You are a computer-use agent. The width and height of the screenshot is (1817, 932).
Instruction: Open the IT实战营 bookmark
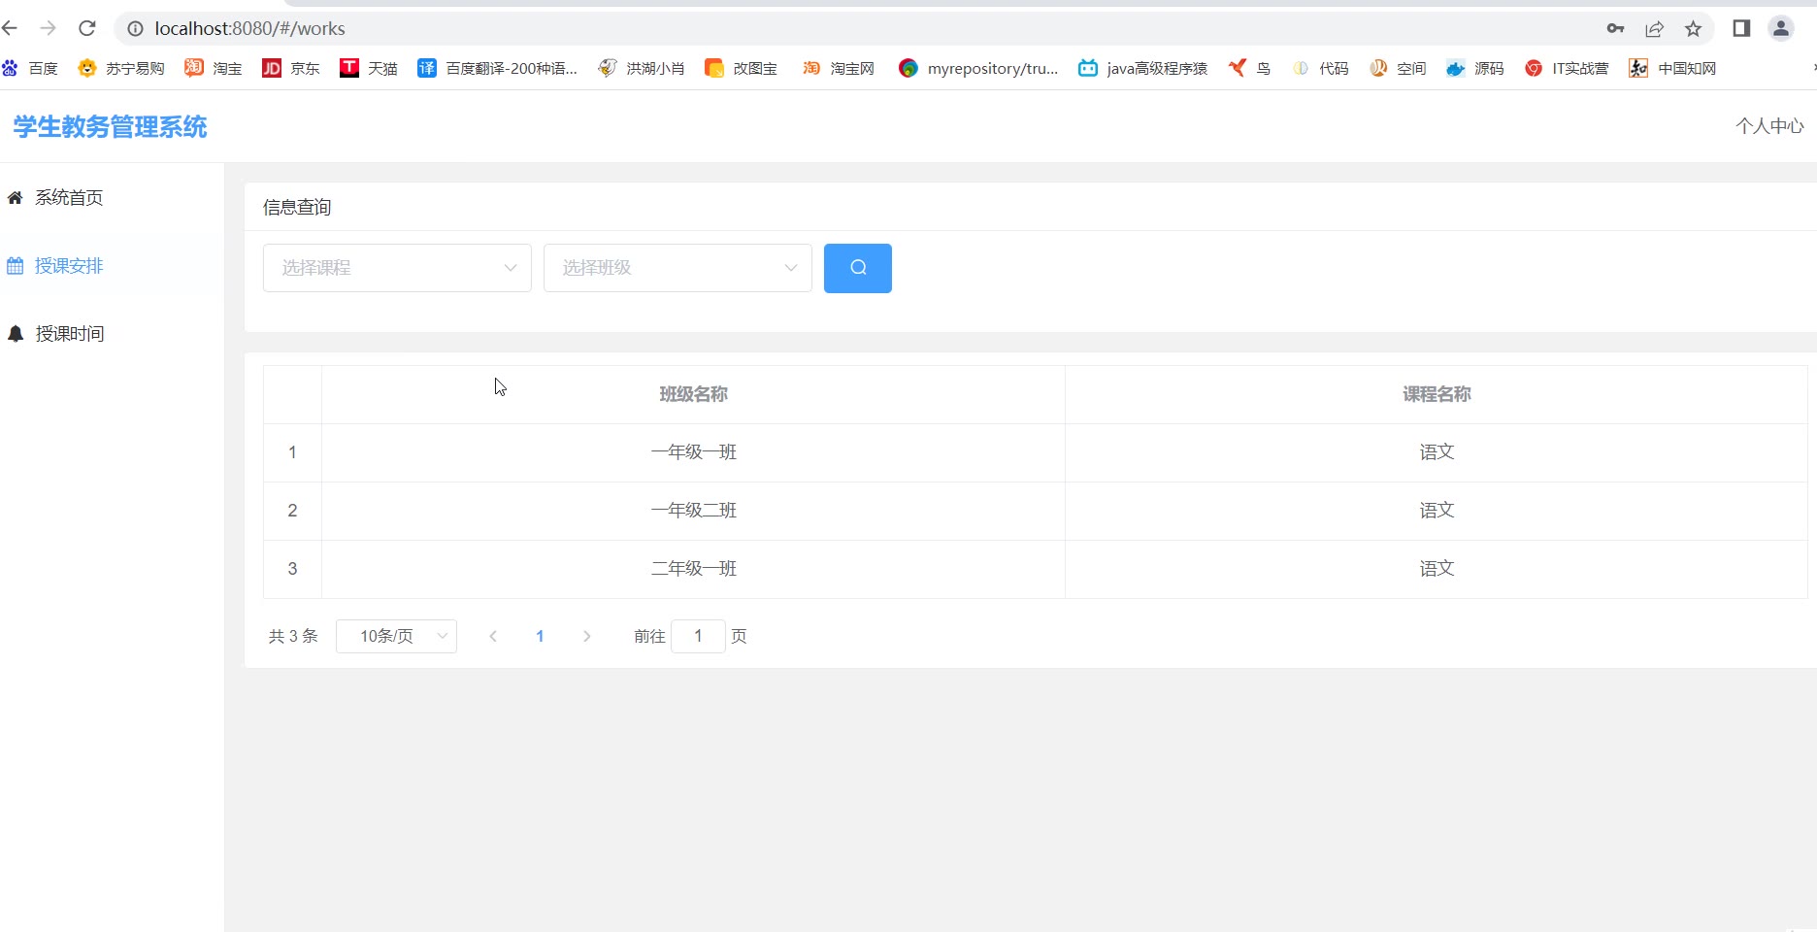tap(1567, 68)
